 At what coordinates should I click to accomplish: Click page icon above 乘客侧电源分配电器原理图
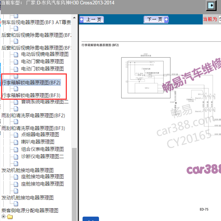[x=16, y=204]
